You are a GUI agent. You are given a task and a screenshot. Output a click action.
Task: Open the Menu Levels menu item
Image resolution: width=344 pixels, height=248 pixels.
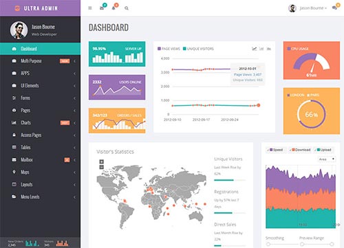[x=40, y=196]
